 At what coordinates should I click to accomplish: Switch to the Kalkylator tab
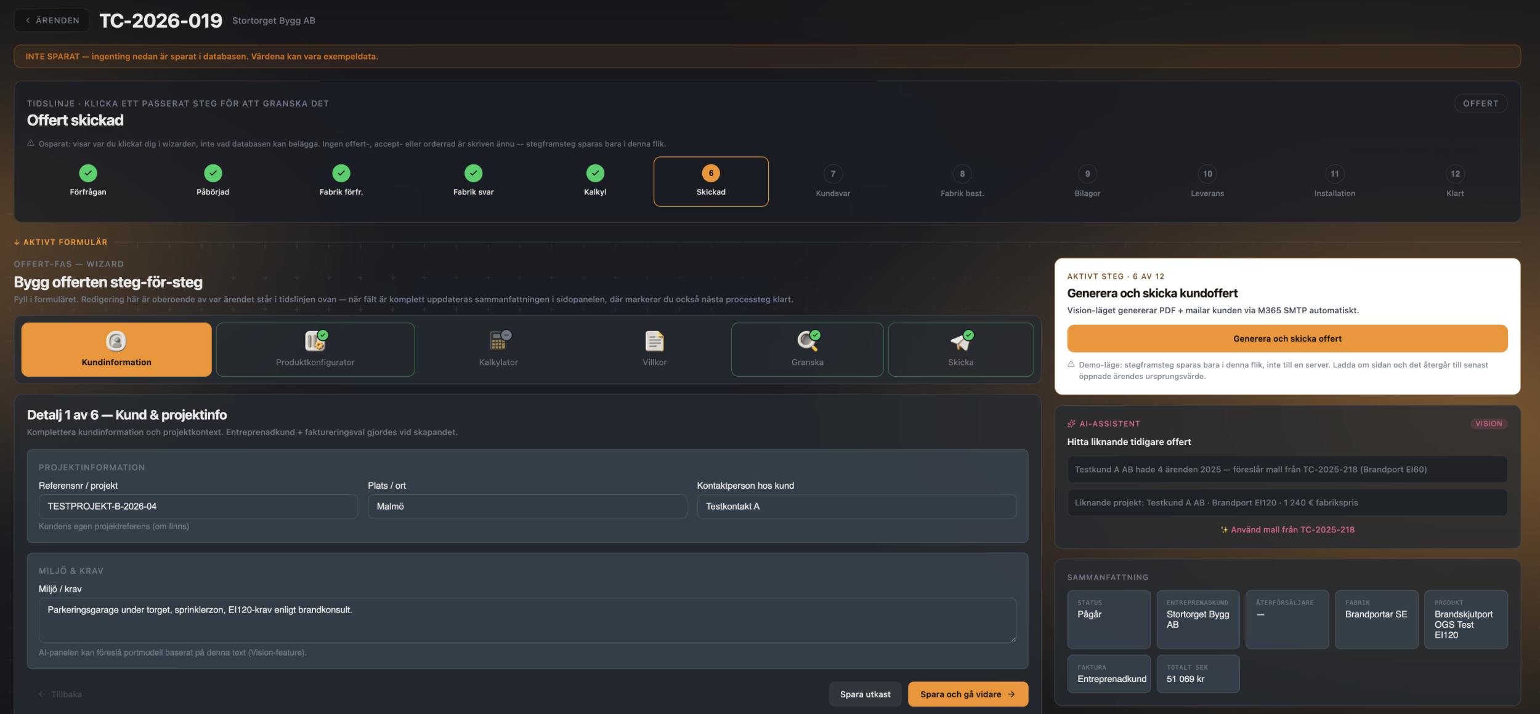(498, 349)
